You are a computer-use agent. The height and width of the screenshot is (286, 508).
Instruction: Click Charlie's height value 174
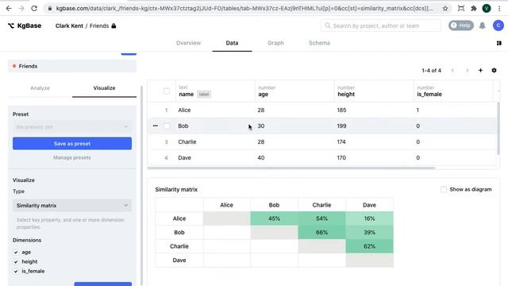pos(341,141)
